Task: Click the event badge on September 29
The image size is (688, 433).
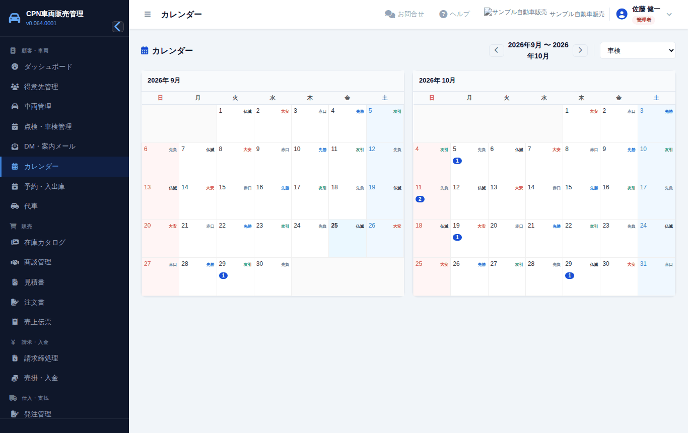Action: tap(224, 275)
